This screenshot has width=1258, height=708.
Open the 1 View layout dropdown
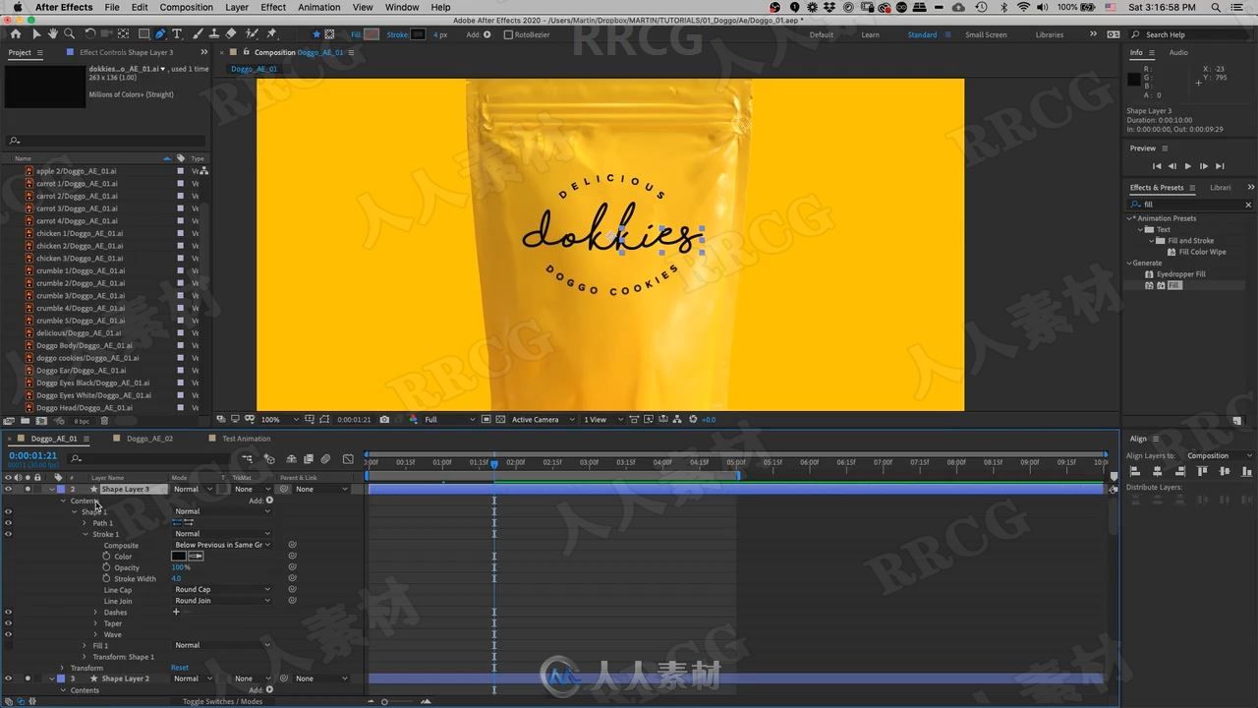[603, 420]
